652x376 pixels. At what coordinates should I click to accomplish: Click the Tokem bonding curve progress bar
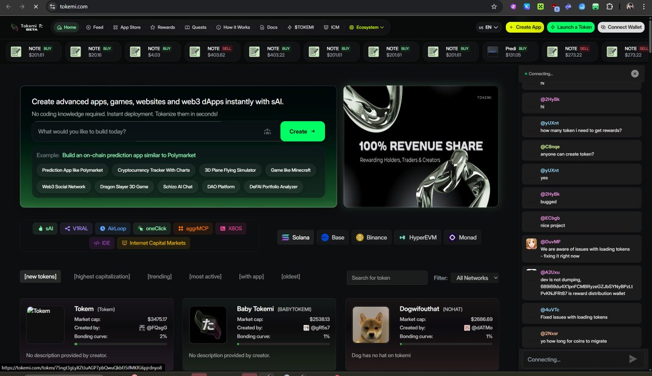tap(121, 344)
